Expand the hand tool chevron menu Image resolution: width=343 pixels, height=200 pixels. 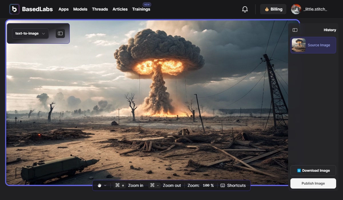[105, 185]
